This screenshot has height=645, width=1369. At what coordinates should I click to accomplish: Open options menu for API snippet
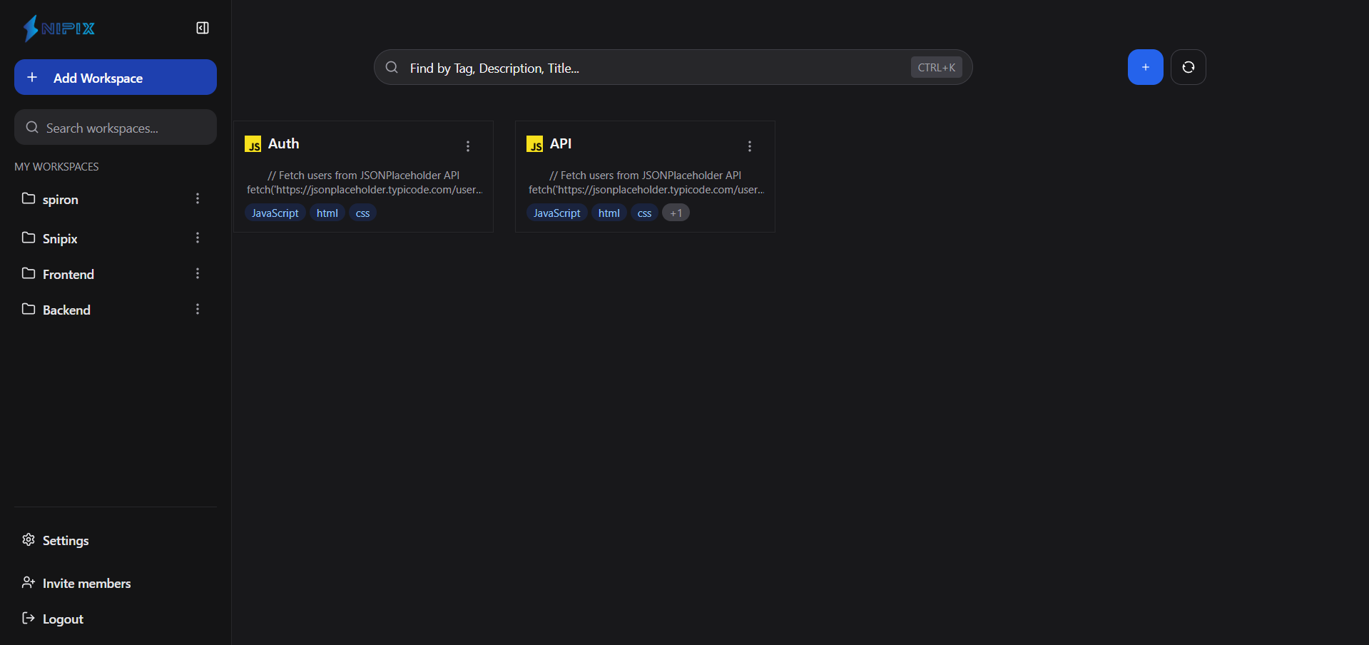point(749,146)
